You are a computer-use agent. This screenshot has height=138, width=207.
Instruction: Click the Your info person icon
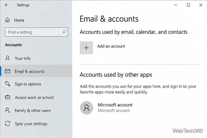(x=8, y=58)
